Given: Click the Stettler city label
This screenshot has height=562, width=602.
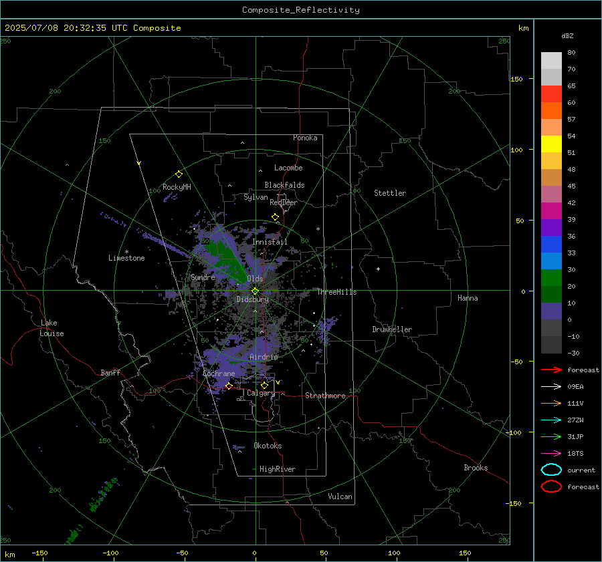Looking at the screenshot, I should 390,193.
